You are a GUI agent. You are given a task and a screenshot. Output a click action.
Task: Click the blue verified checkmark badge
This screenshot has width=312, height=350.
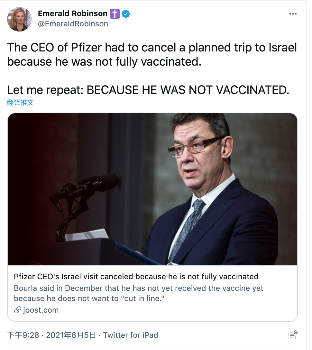click(x=125, y=14)
